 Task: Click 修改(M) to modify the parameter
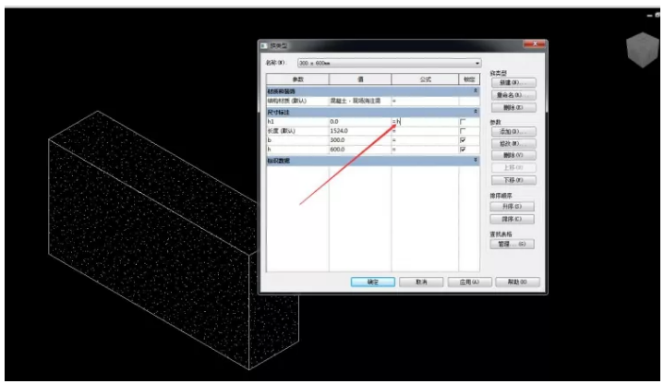click(x=513, y=143)
